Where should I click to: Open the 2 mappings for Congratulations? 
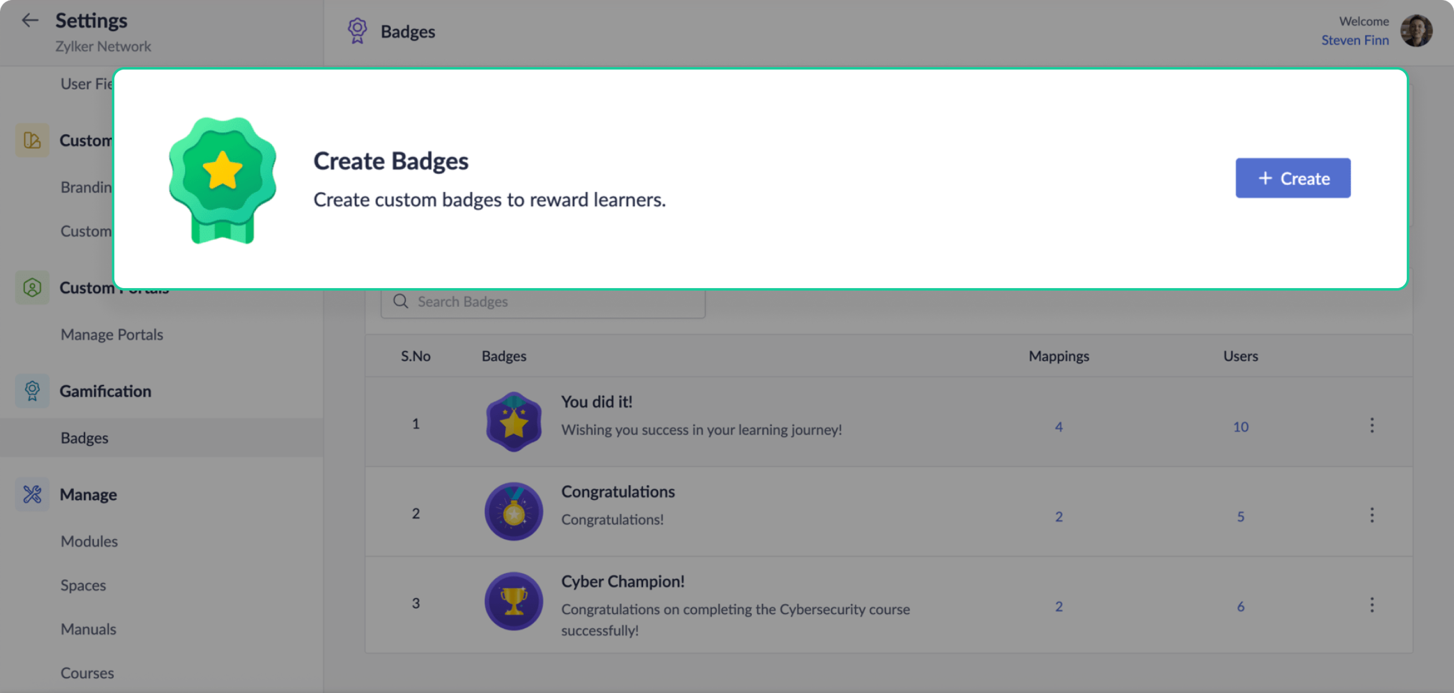pos(1059,516)
